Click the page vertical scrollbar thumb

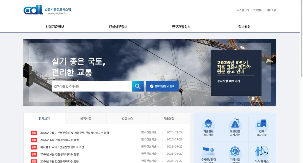click(302, 39)
